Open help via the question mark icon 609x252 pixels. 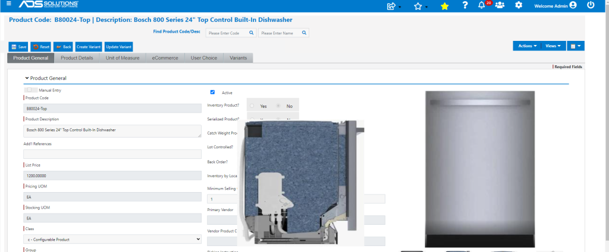pyautogui.click(x=465, y=5)
